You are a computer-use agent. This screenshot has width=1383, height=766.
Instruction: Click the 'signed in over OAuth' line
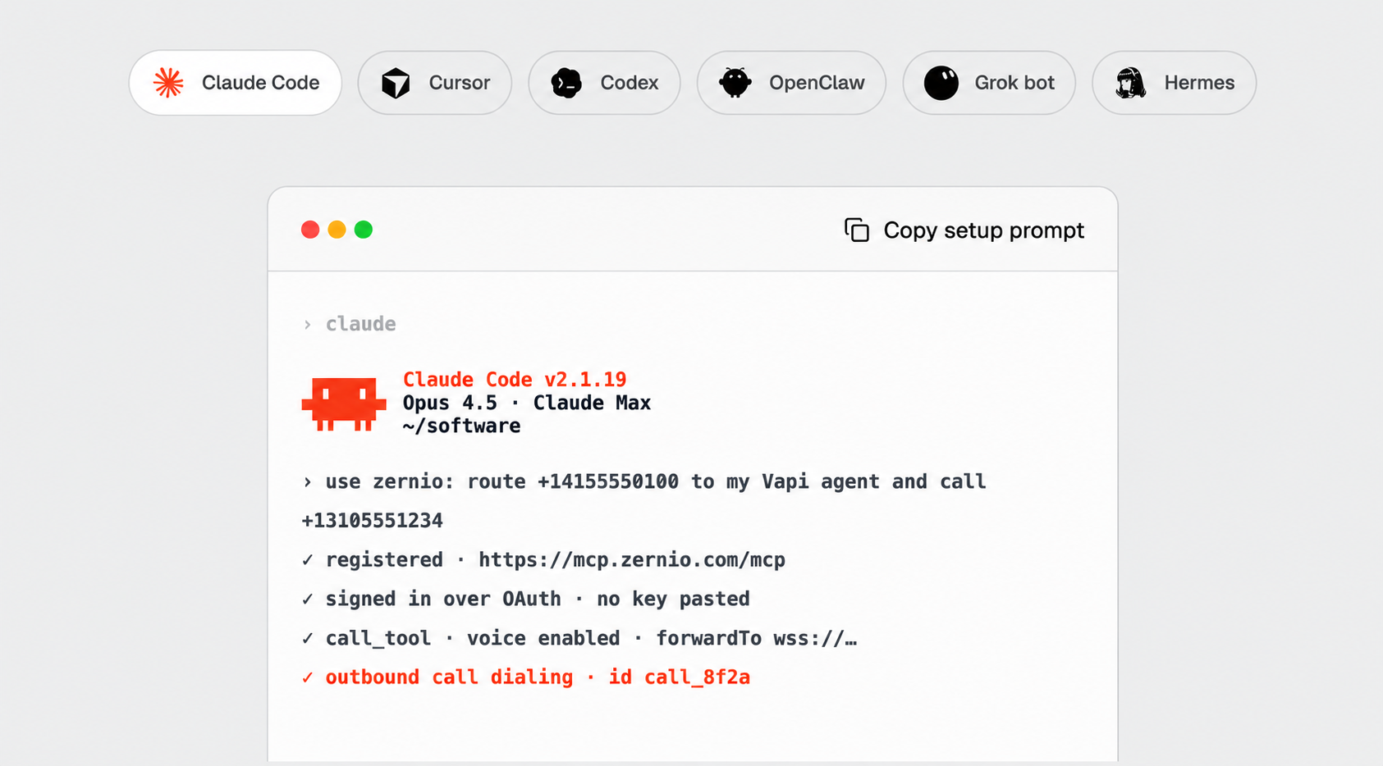[525, 599]
